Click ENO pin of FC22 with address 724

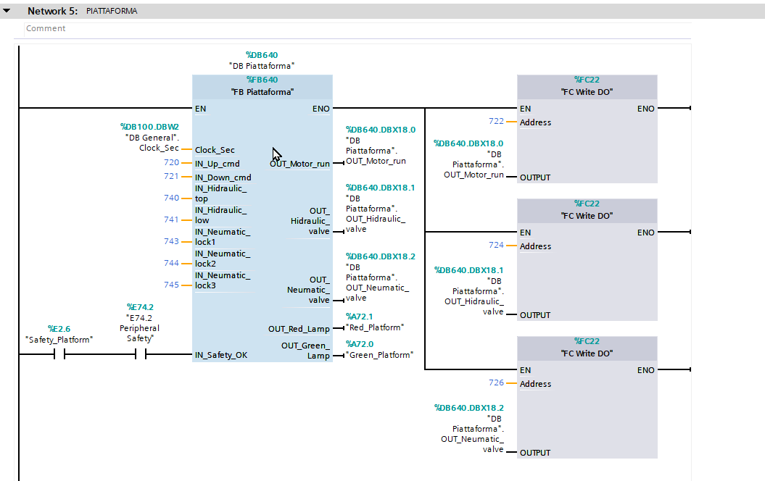[x=645, y=233]
